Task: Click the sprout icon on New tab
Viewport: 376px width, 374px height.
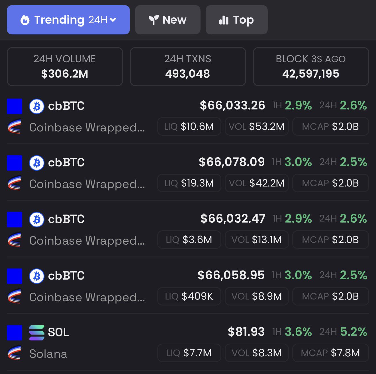Action: (154, 20)
